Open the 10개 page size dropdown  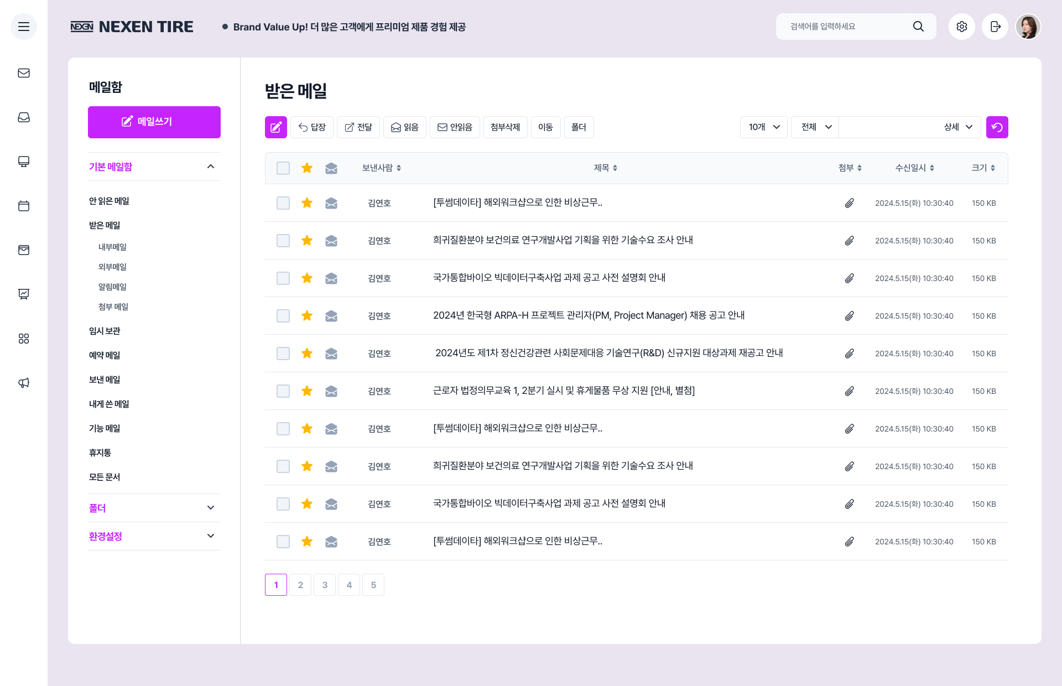click(x=763, y=127)
